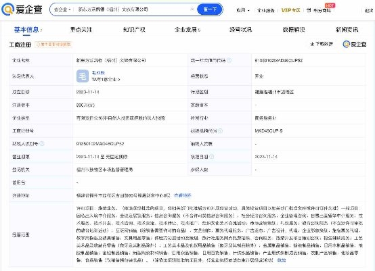Select the administrative region value in the 行政区划 row
Viewport: 375px width, 271px height.
point(274,92)
